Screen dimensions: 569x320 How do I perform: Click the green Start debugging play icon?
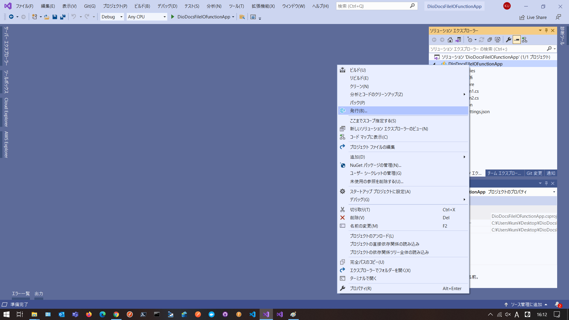(x=172, y=17)
